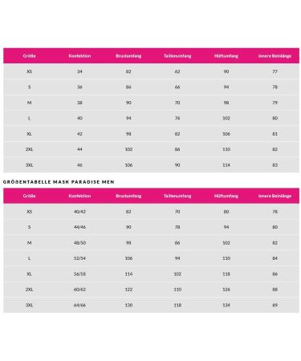301x361 pixels.
Task: Select the 64/66 Konfektion cell
Action: 79,305
